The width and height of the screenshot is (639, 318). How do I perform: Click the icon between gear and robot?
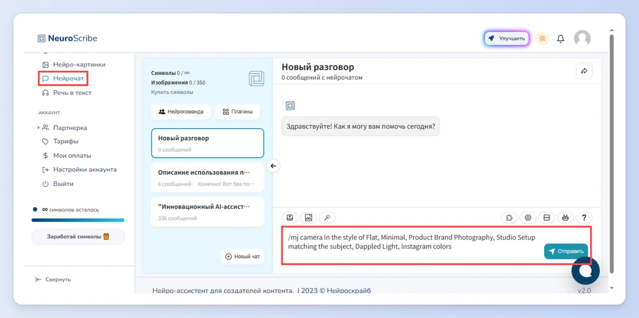pos(547,218)
